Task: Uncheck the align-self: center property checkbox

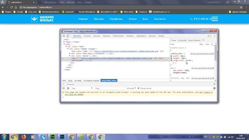Action: coord(171,61)
